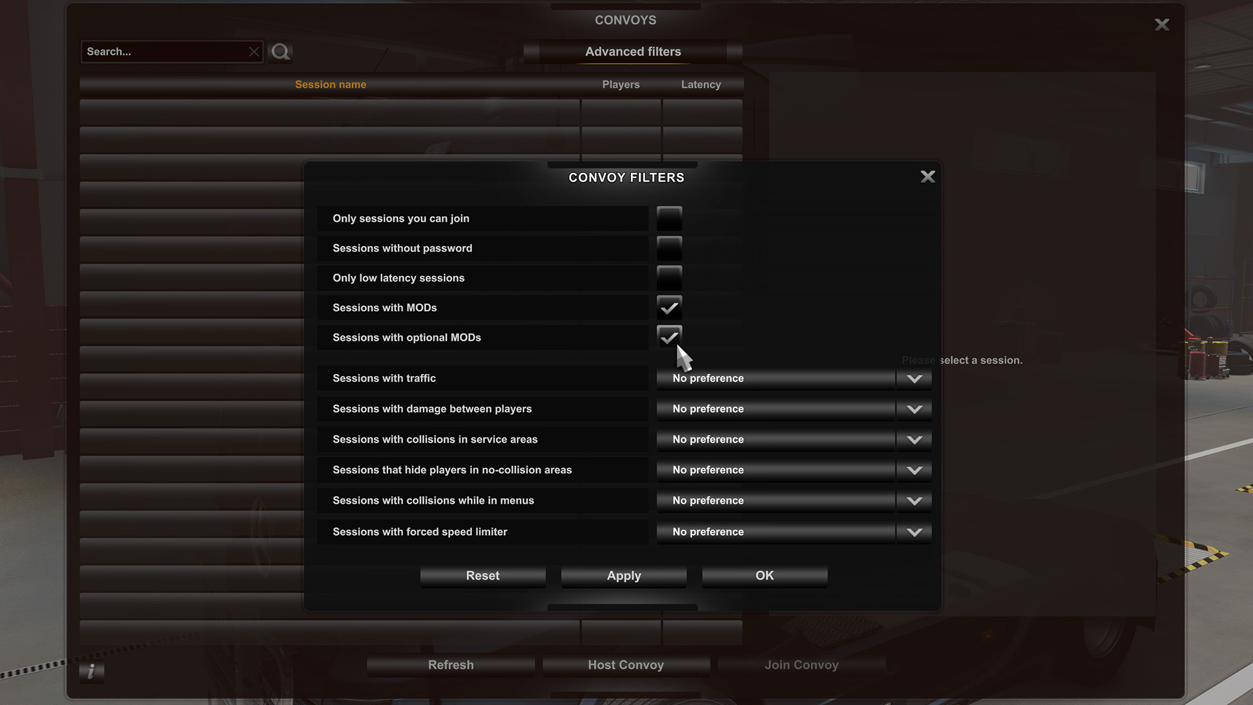
Task: Close the Convoys window
Action: tap(1162, 25)
